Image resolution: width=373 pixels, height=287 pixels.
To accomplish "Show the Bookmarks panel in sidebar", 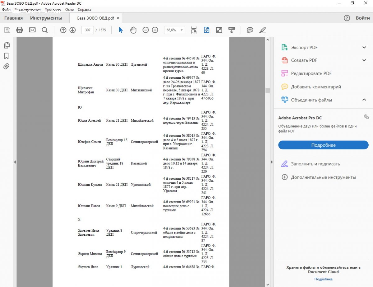I will pyautogui.click(x=7, y=56).
